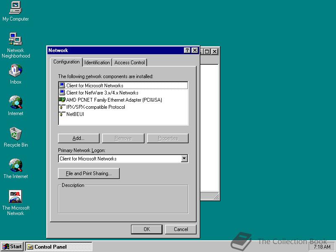Click icon beside Client for Microsoft Networks
This screenshot has width=336, height=252.
[x=62, y=85]
